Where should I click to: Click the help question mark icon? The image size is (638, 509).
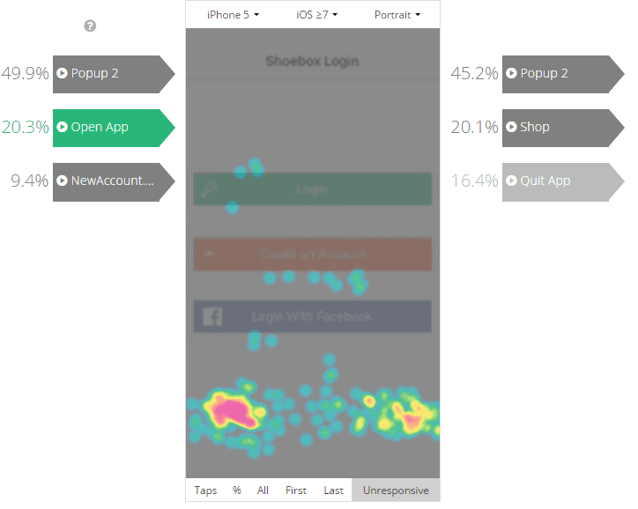(x=90, y=26)
